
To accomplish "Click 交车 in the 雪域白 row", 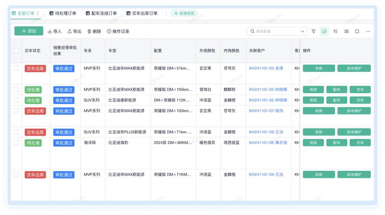I will [x=360, y=90].
